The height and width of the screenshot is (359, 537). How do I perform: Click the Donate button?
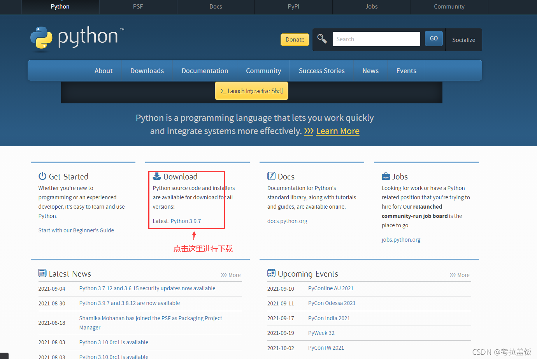pos(295,40)
